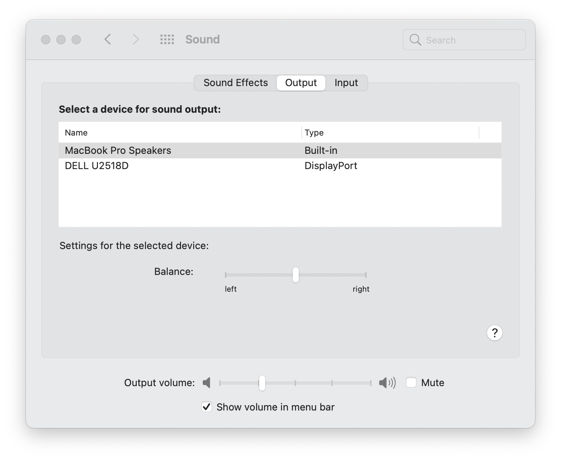Open help with the question mark button
This screenshot has width=561, height=460.
pyautogui.click(x=495, y=333)
